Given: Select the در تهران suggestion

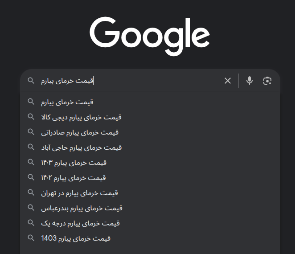Looking at the screenshot, I should click(x=149, y=193).
